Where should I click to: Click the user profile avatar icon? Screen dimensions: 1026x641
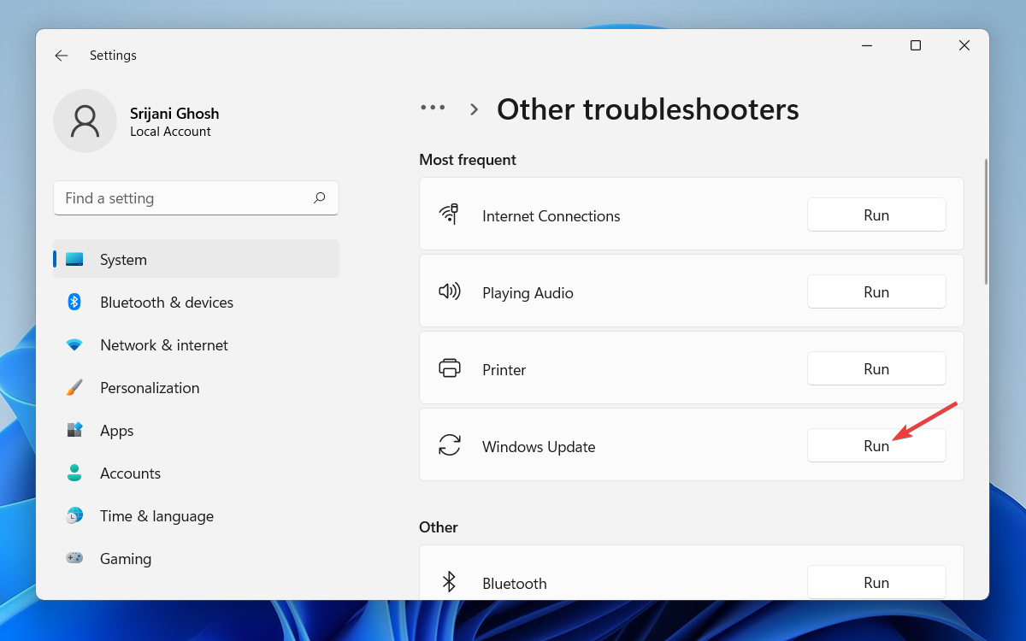(85, 121)
